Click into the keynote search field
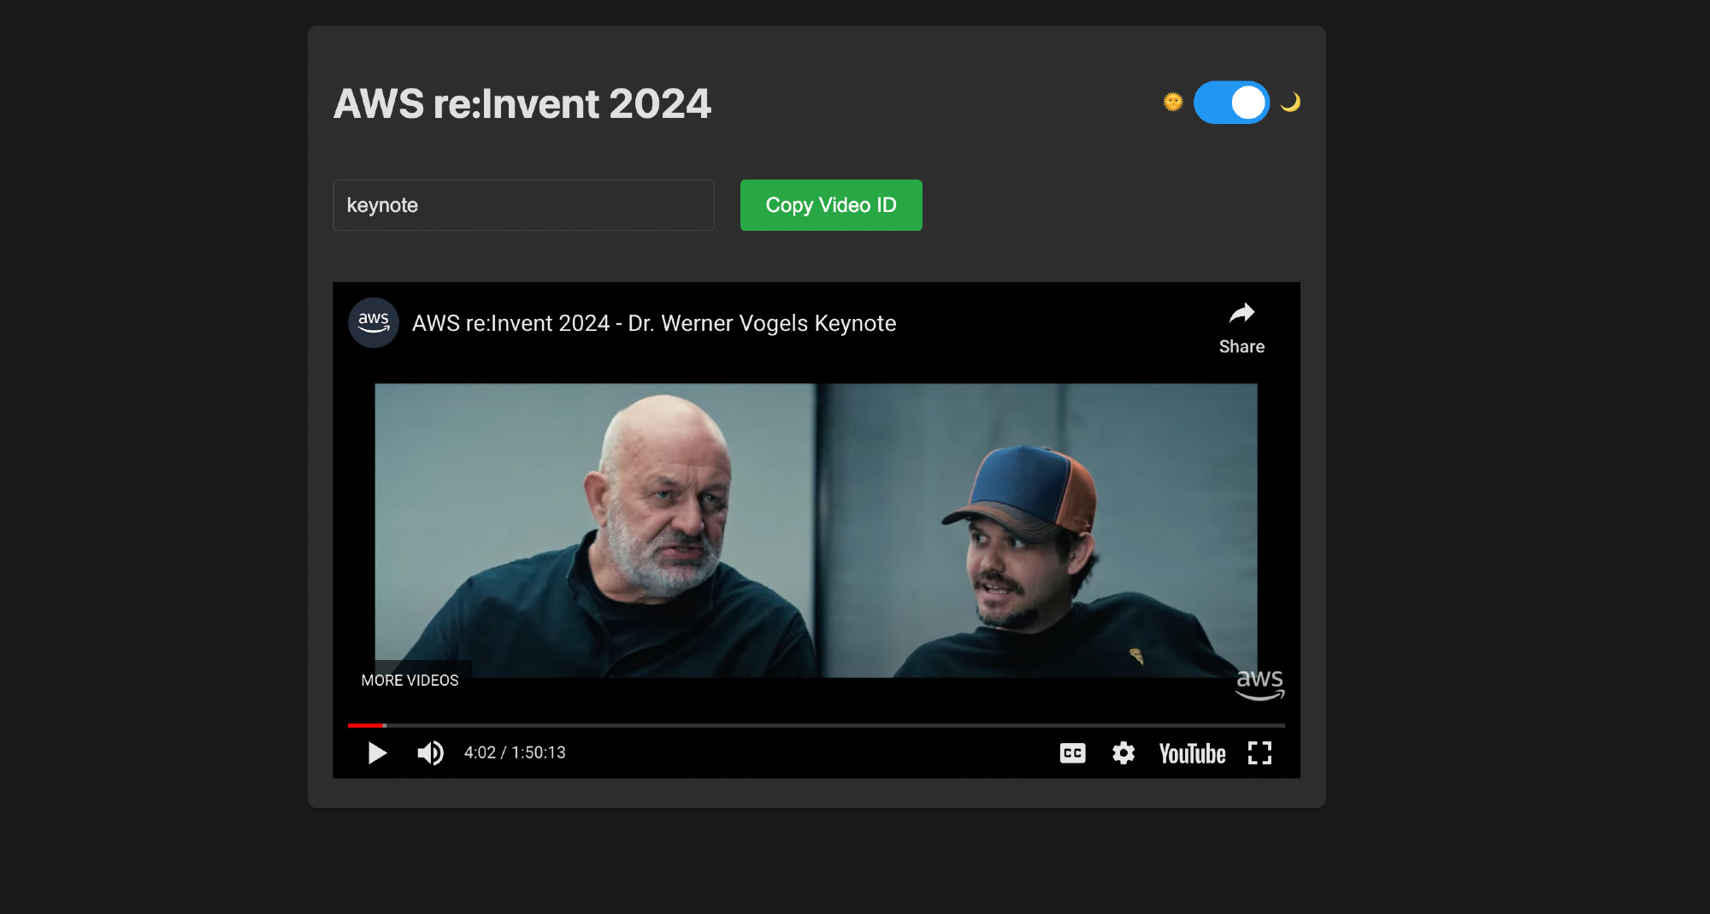Viewport: 1710px width, 914px height. coord(523,205)
